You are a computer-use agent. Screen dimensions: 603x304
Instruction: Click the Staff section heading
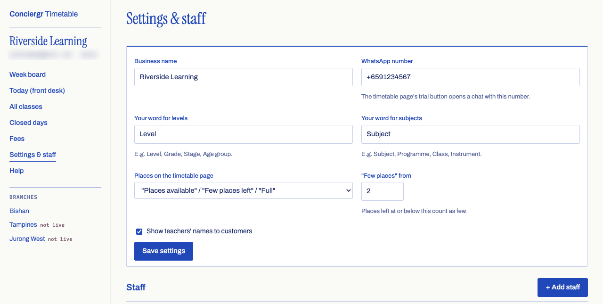(136, 287)
